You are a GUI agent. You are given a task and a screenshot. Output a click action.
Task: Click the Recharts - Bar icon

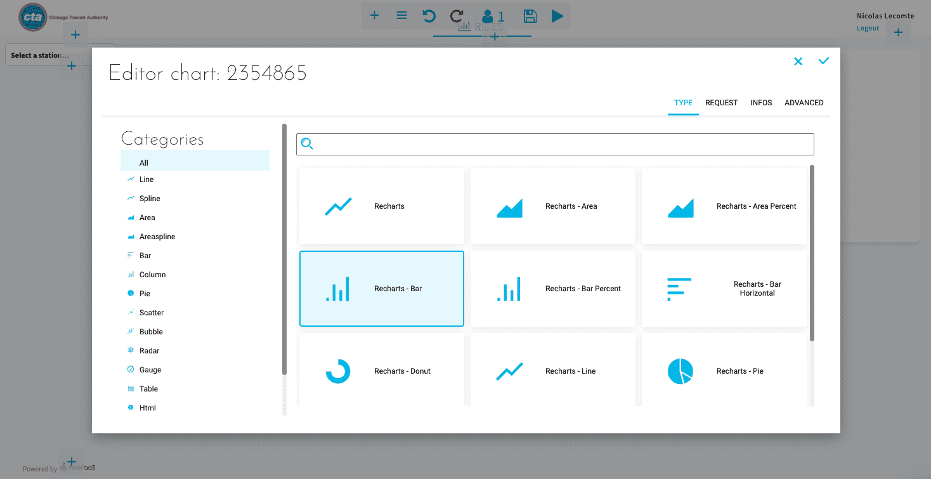338,289
